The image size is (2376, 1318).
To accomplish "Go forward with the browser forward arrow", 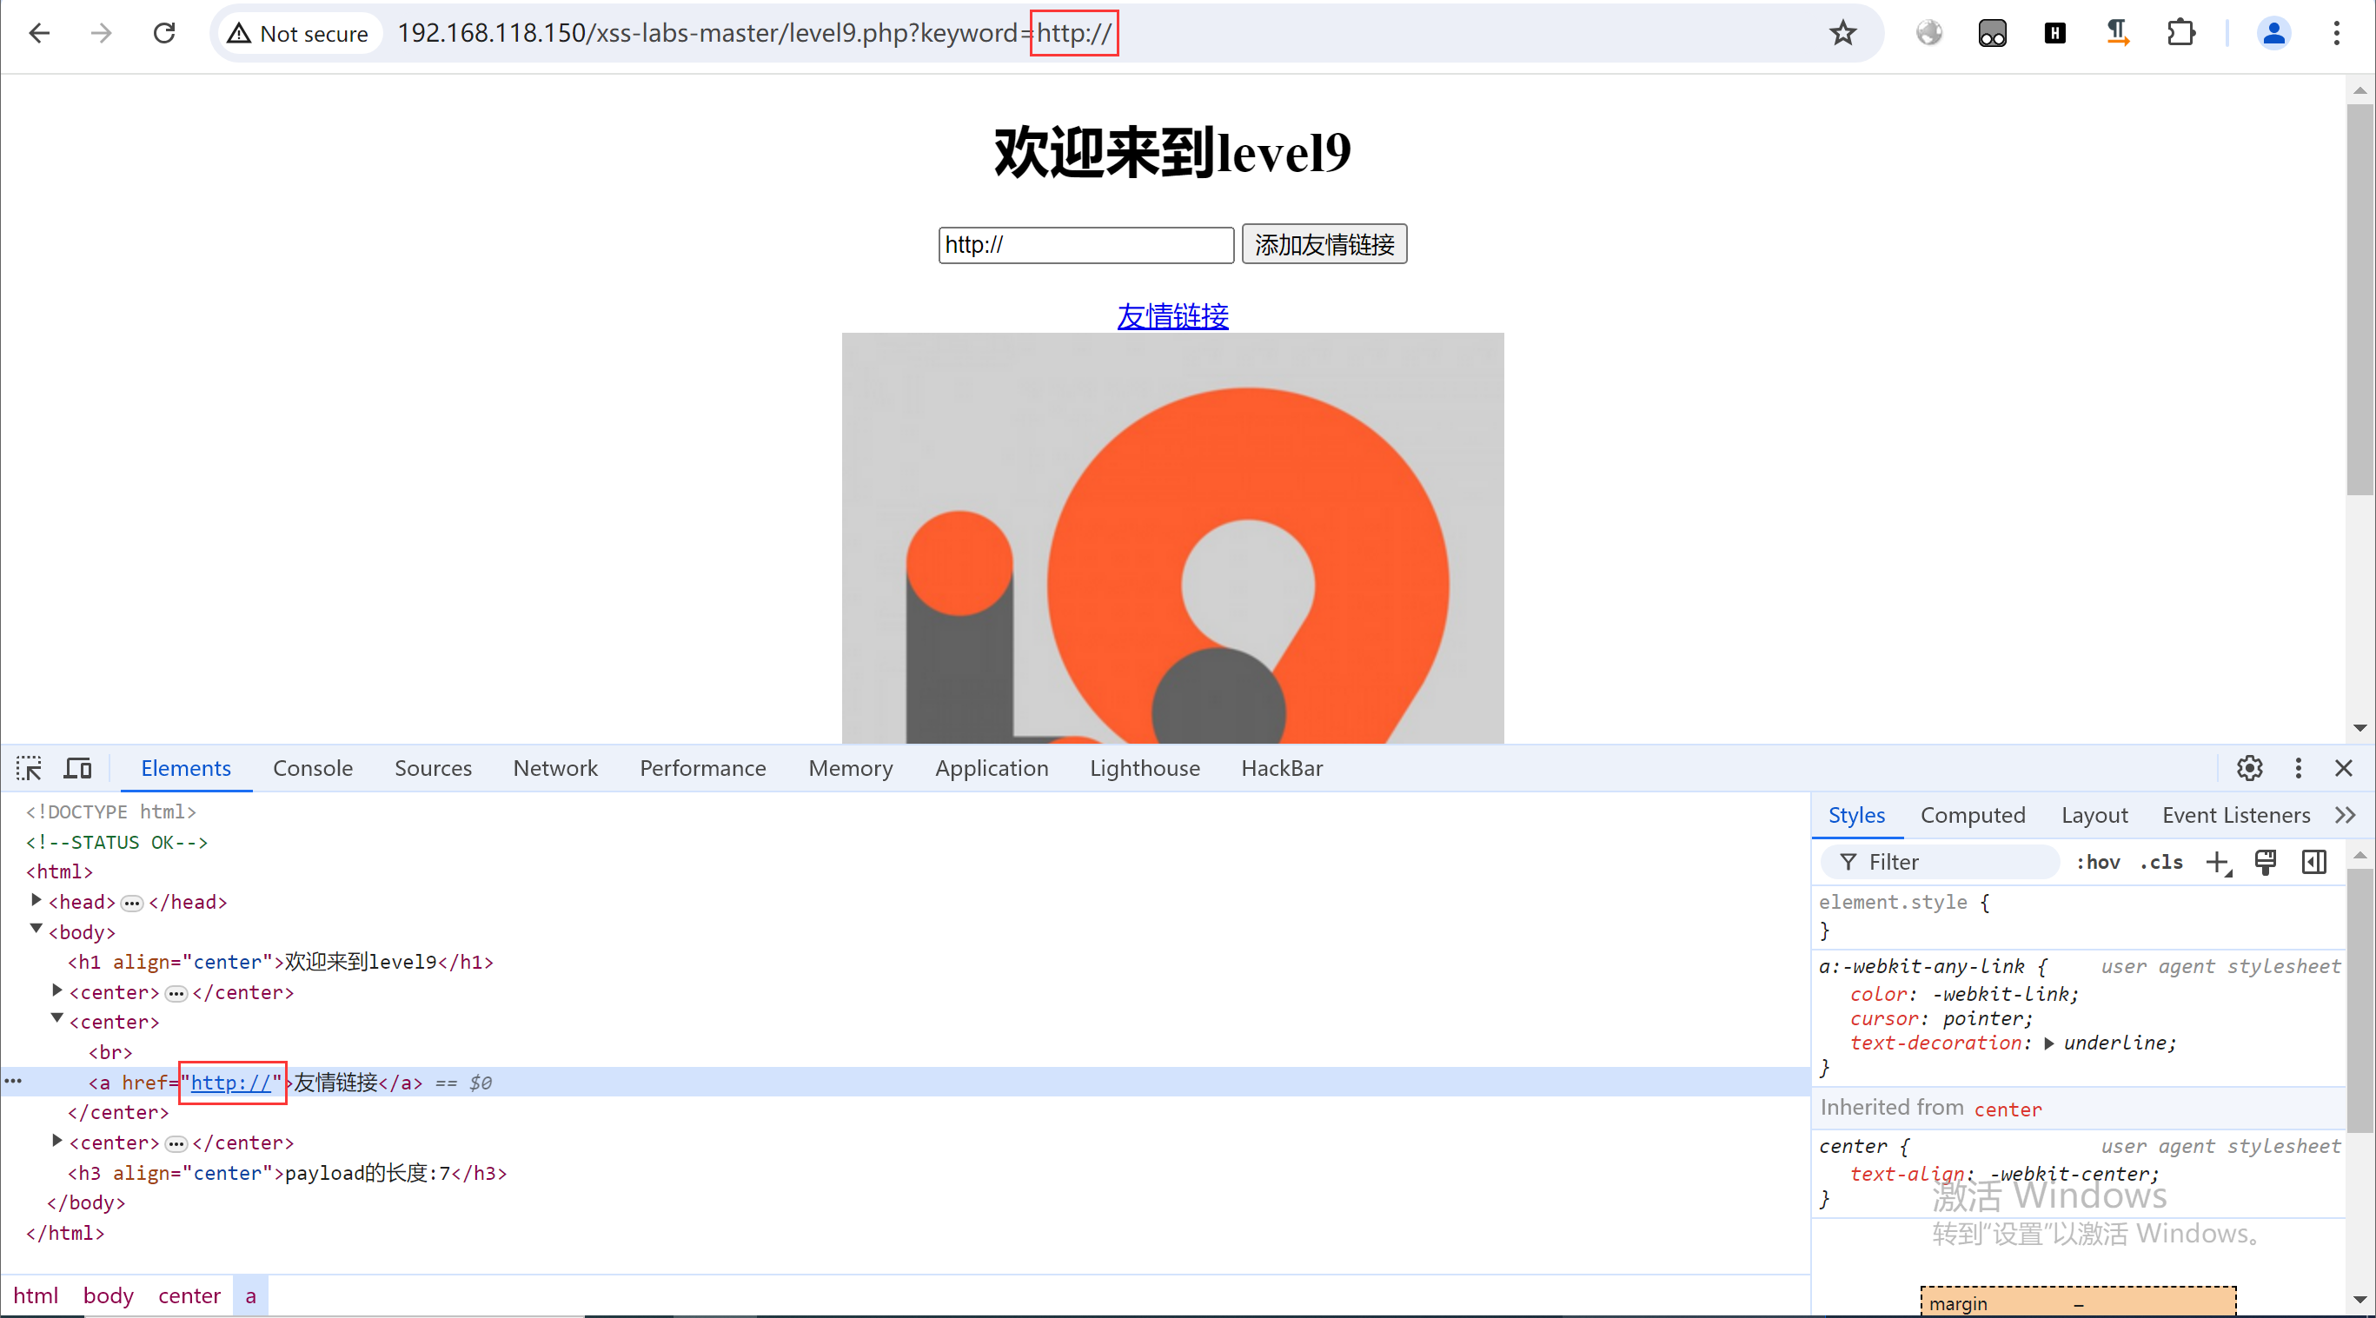I will pyautogui.click(x=102, y=33).
